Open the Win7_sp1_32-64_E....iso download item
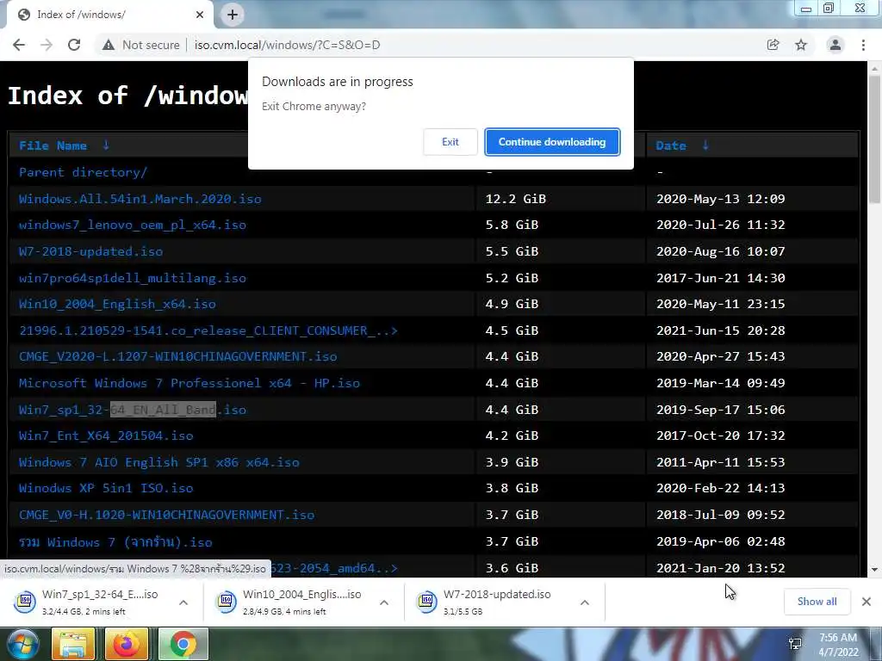This screenshot has height=661, width=882. click(x=100, y=602)
